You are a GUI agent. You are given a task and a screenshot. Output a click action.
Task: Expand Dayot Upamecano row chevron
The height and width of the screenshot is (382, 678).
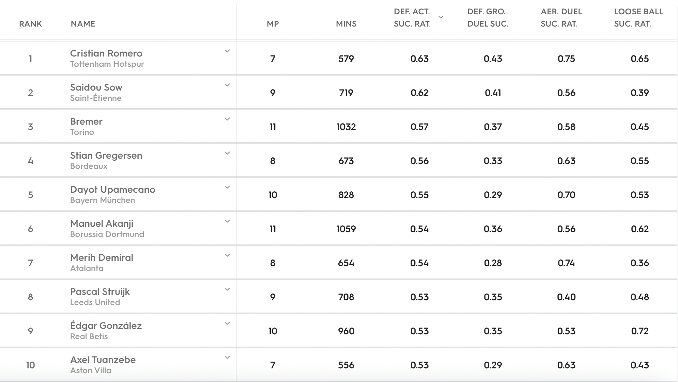pos(227,187)
